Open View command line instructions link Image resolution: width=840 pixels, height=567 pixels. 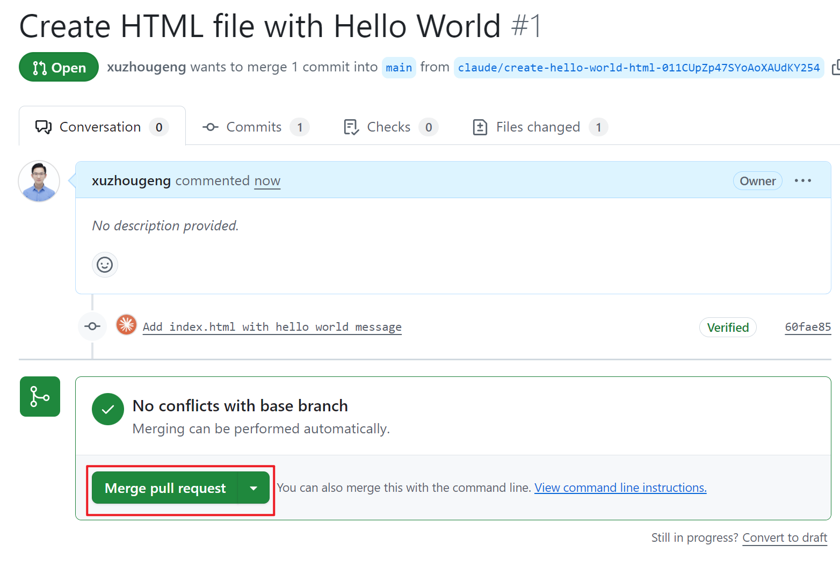[x=620, y=488]
